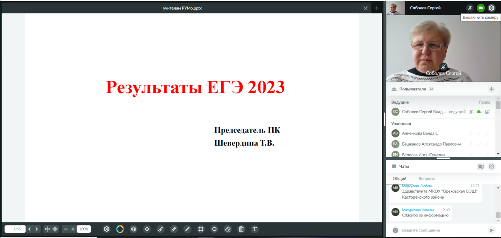The width and height of the screenshot is (501, 238).
Task: Turn off the camera green button
Action: (x=481, y=8)
